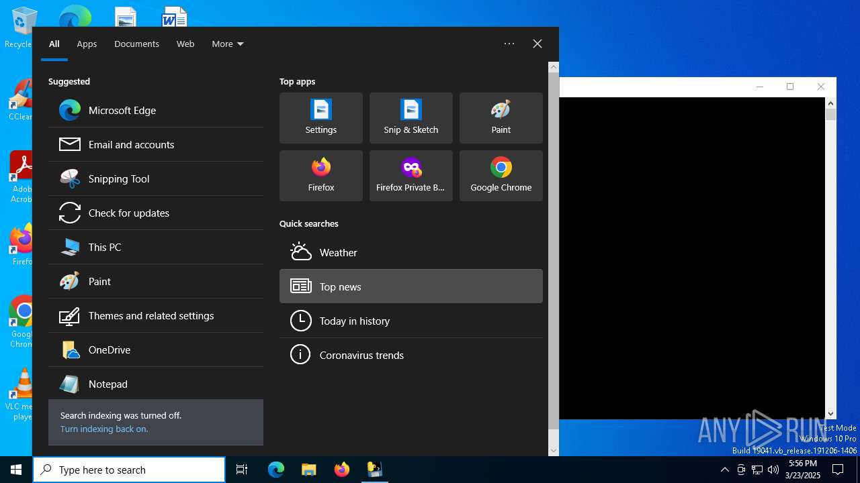The width and height of the screenshot is (860, 483).
Task: Run Coronavirus trends quick search
Action: click(411, 355)
